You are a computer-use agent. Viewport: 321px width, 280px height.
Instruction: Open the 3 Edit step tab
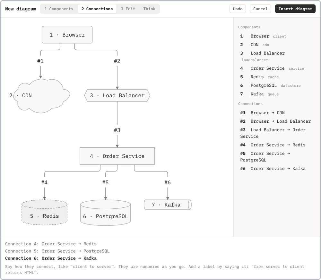click(128, 9)
